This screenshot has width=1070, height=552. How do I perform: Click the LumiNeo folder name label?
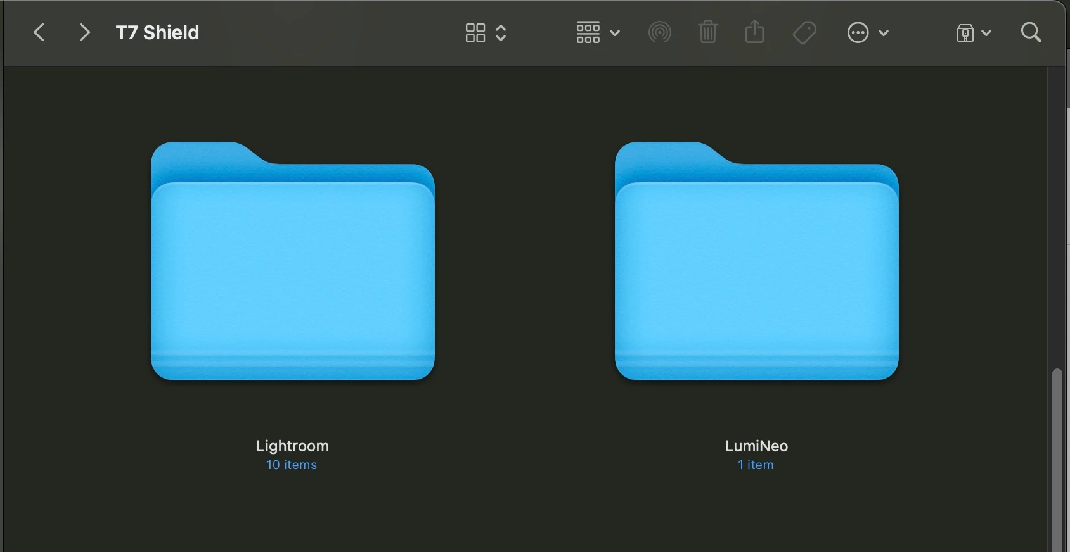[756, 446]
